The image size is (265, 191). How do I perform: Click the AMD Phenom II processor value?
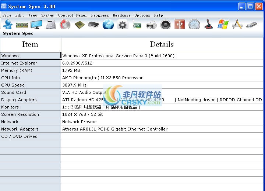(x=103, y=78)
